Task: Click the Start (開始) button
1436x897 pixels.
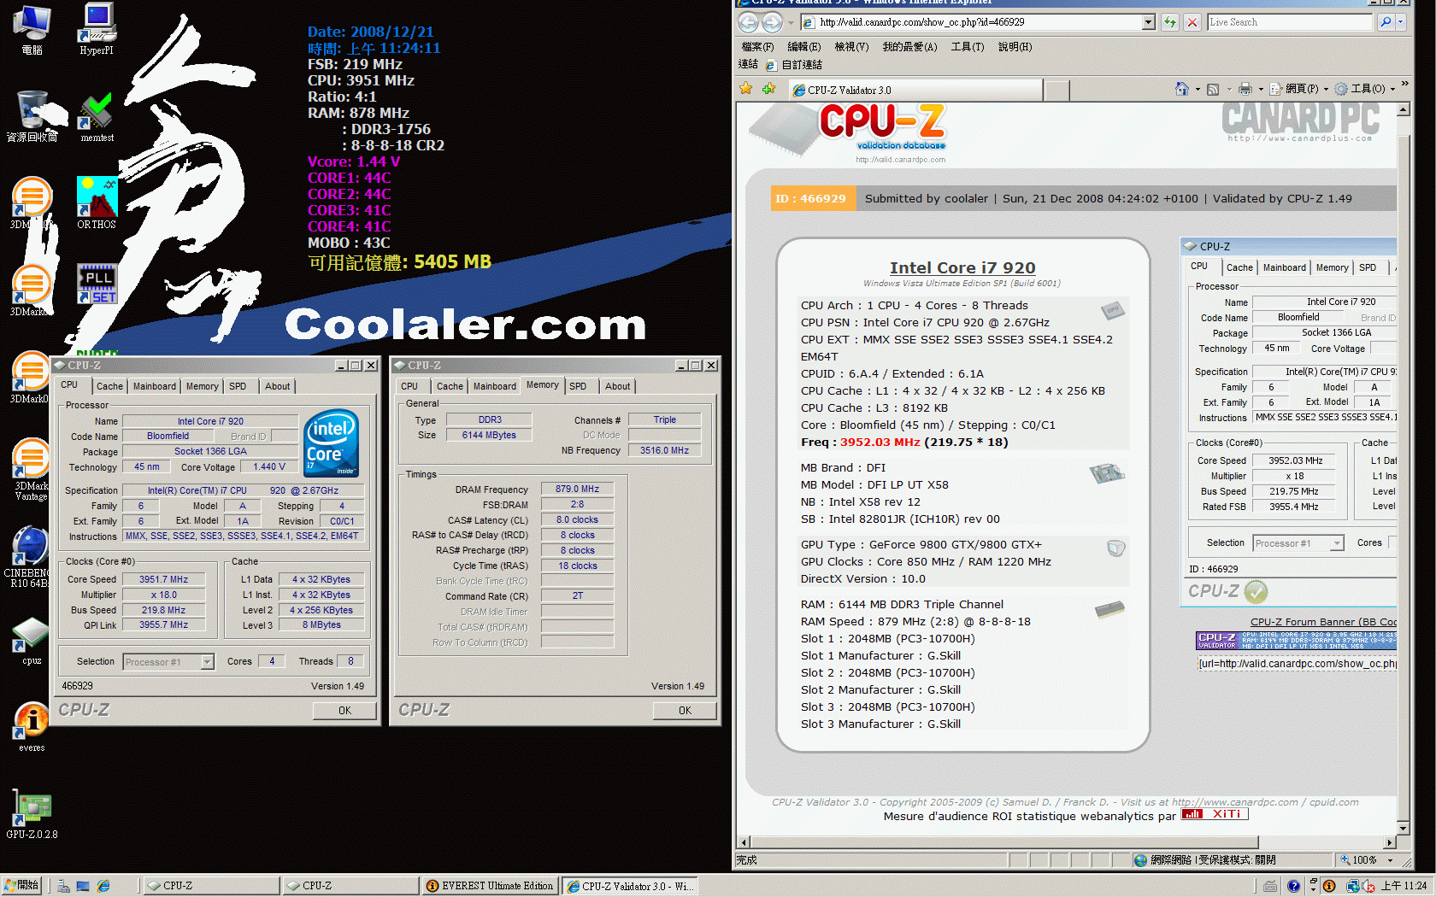Action: pos(21,886)
